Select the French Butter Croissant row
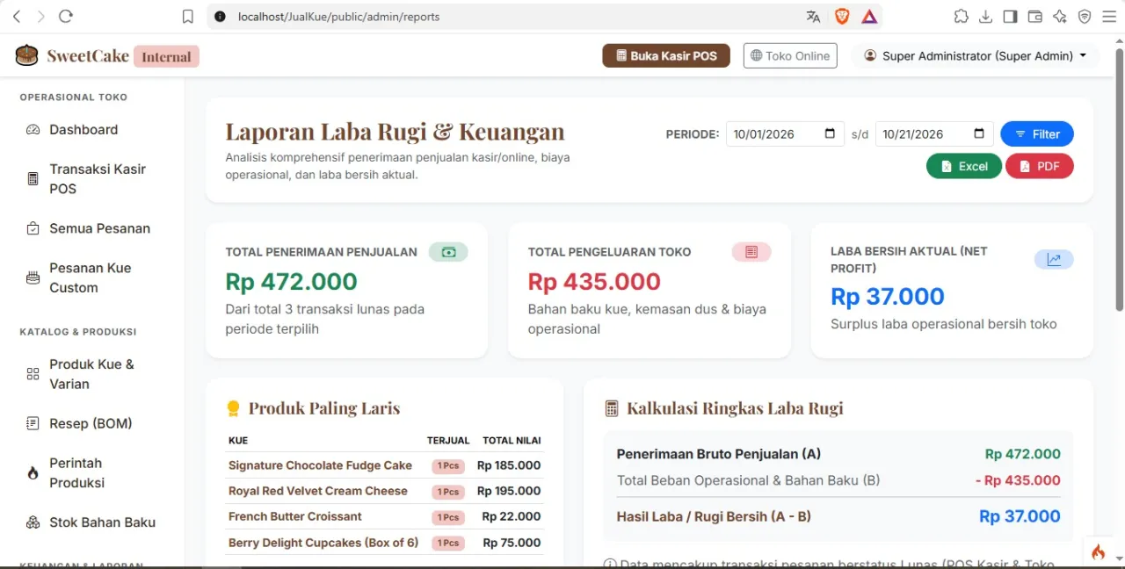This screenshot has width=1125, height=569. tap(384, 516)
